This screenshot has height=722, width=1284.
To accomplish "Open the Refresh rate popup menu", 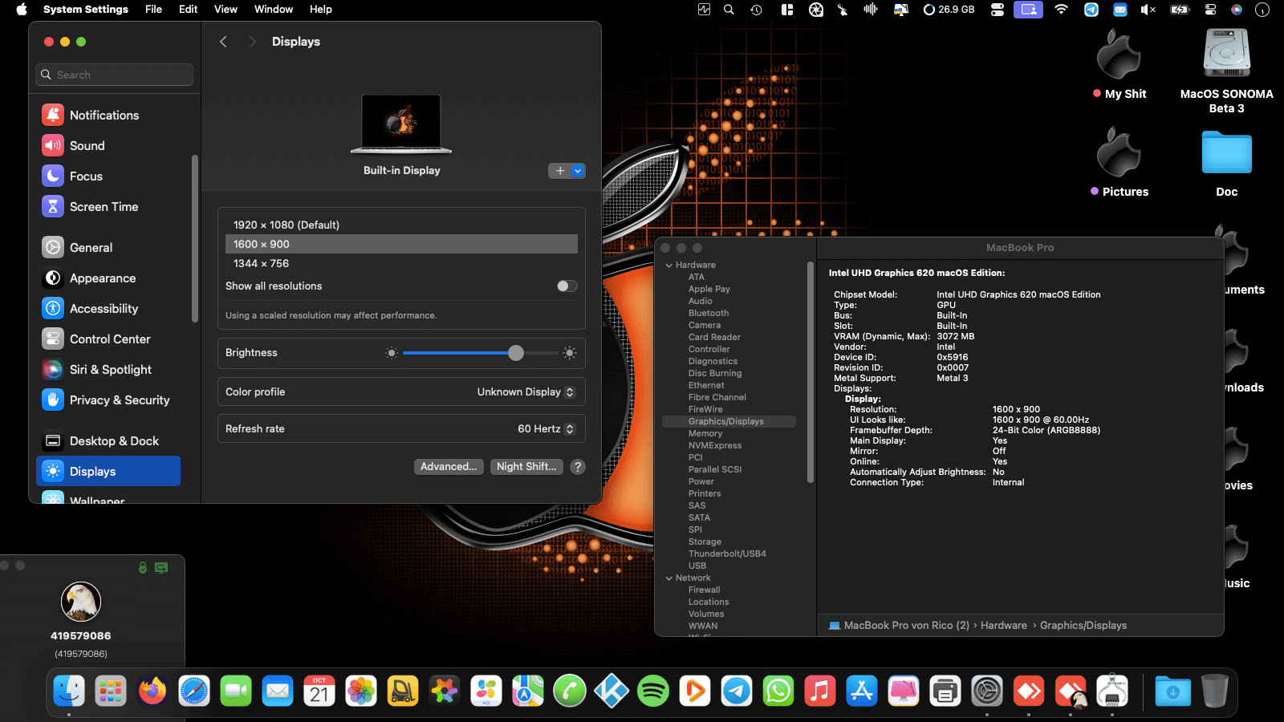I will pos(547,429).
